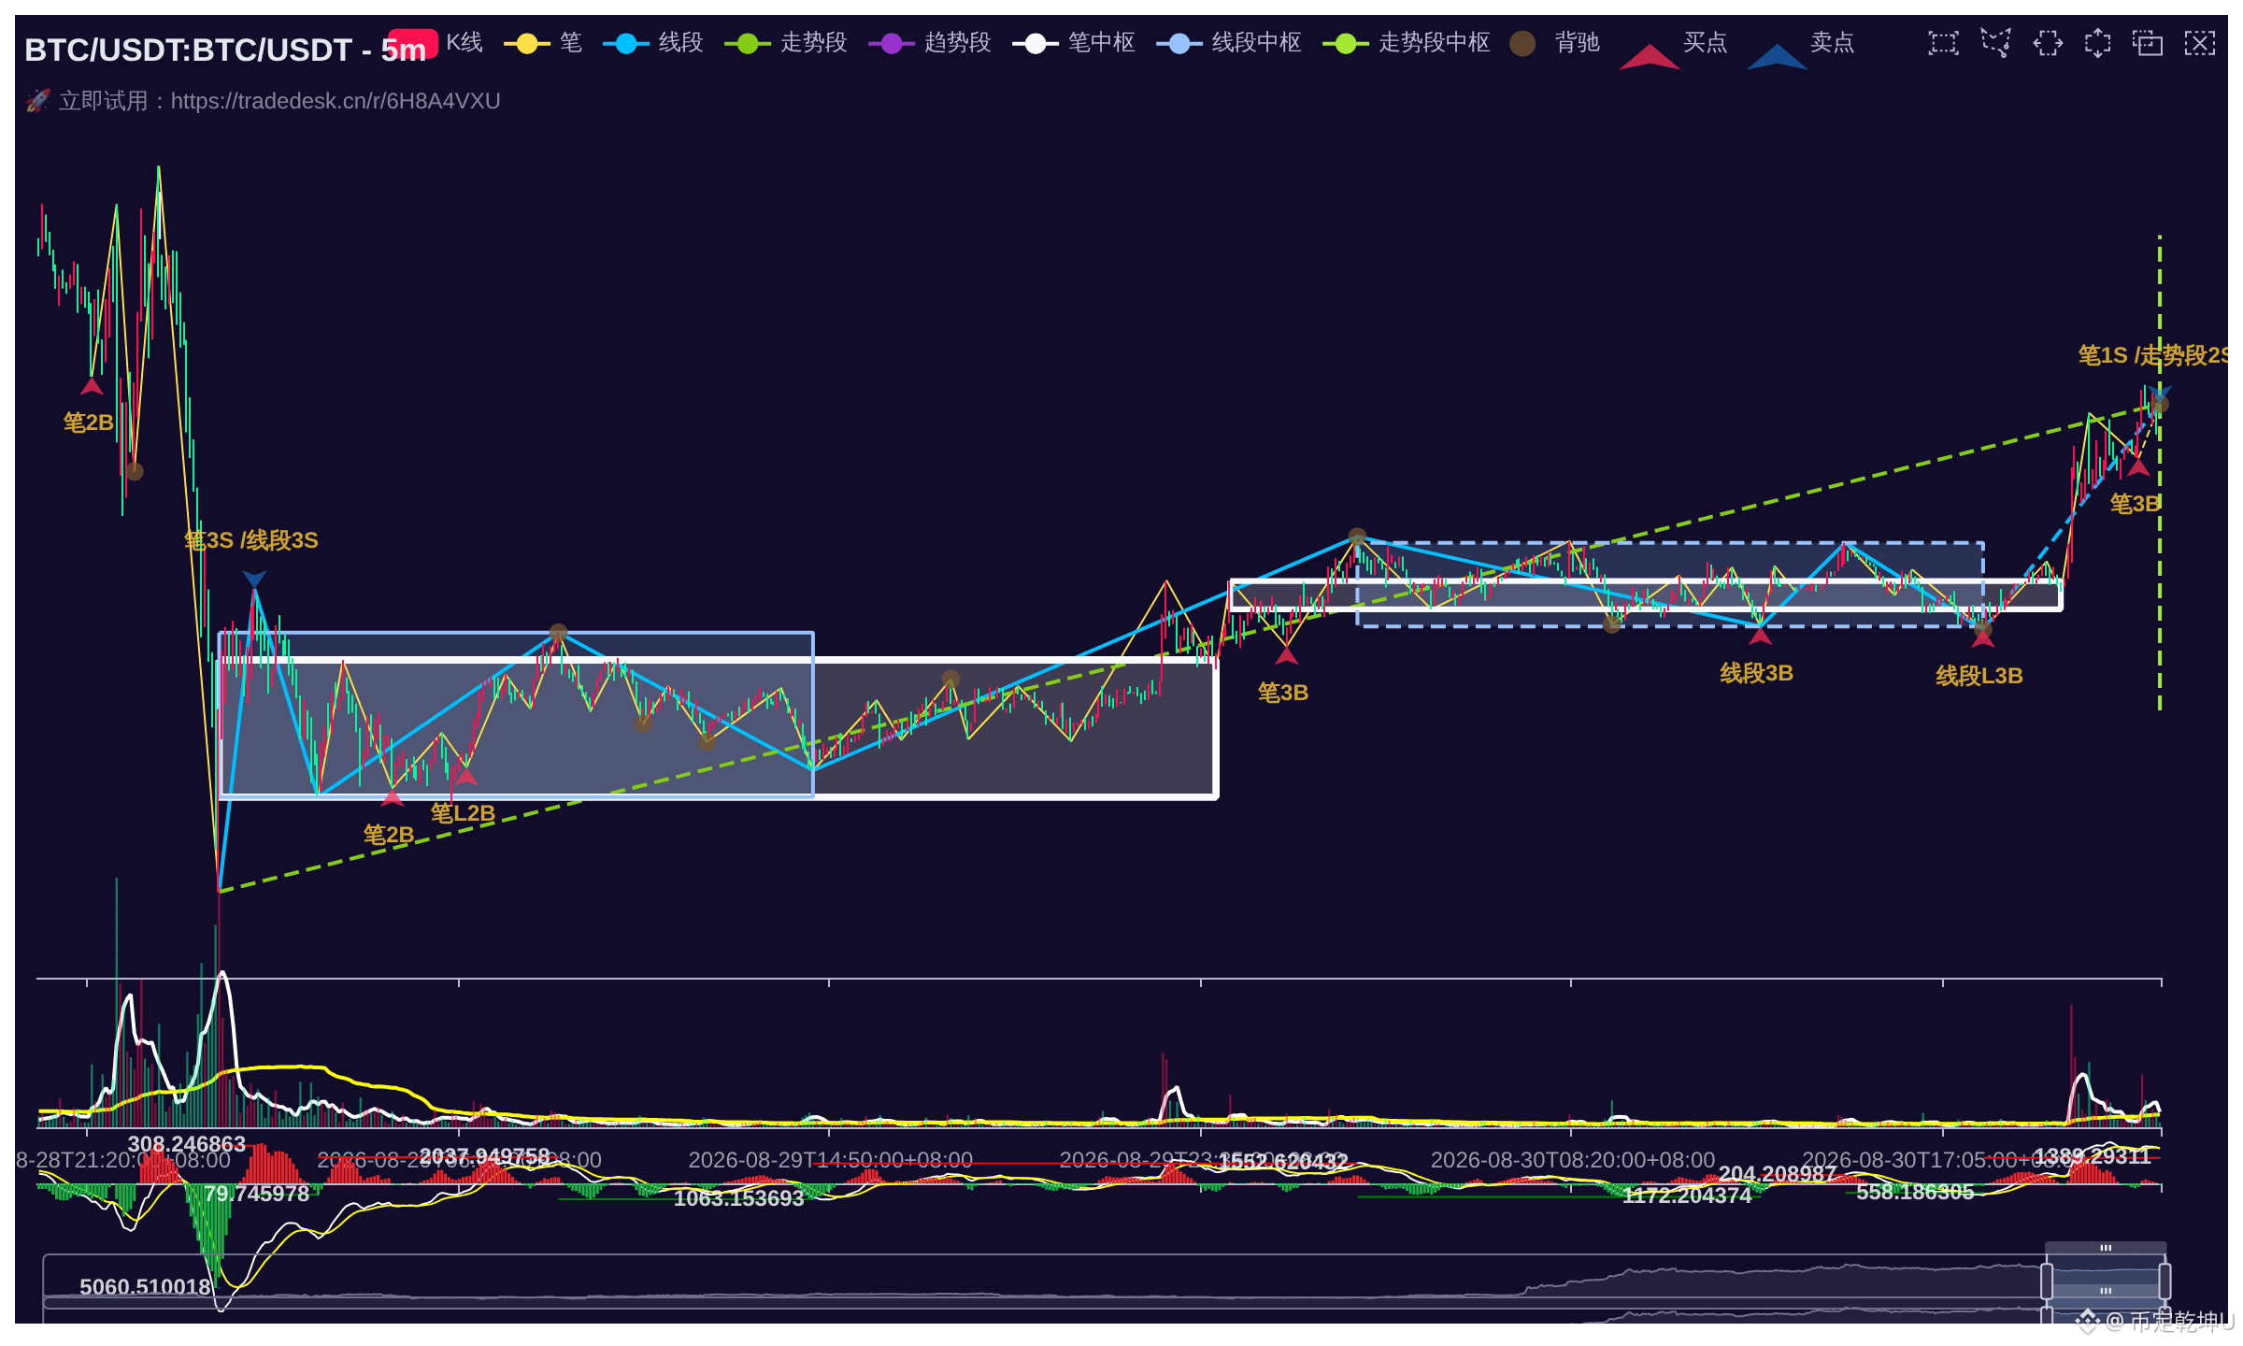Screen dimensions: 2243x1346
Task: Activate the horizontal range selection tool
Action: point(2047,43)
